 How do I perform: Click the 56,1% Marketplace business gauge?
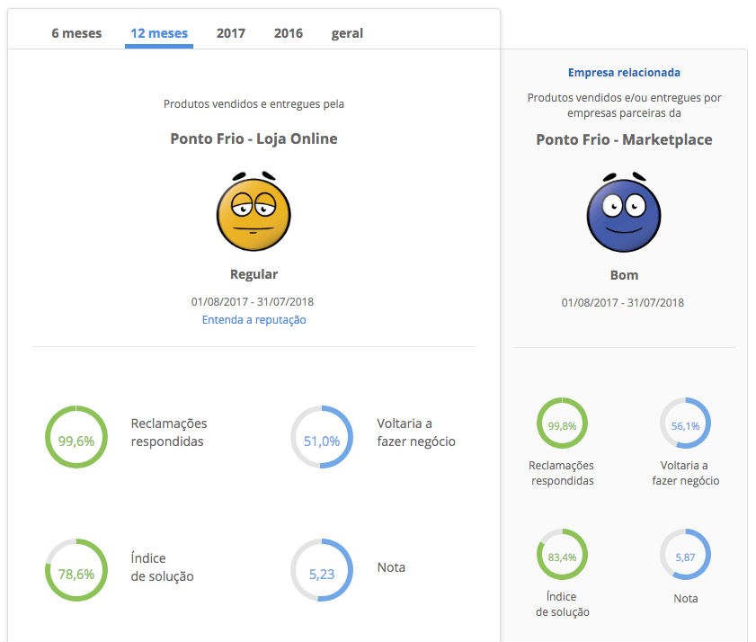[x=685, y=425]
